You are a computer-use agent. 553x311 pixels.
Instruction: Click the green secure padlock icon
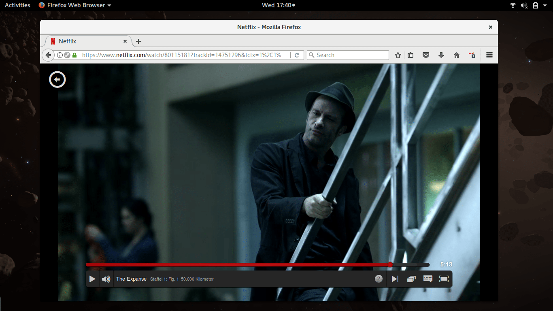click(x=74, y=55)
